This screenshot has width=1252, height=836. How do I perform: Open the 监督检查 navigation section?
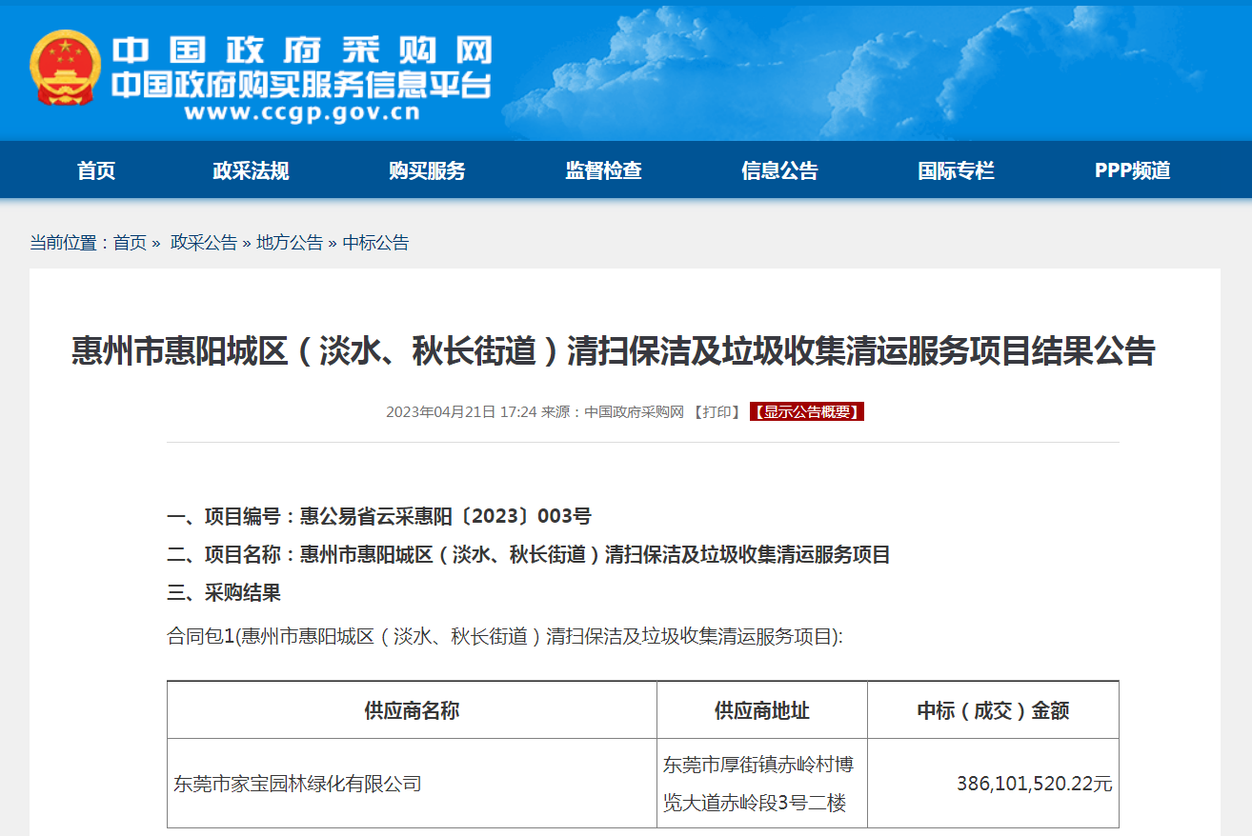coord(603,171)
